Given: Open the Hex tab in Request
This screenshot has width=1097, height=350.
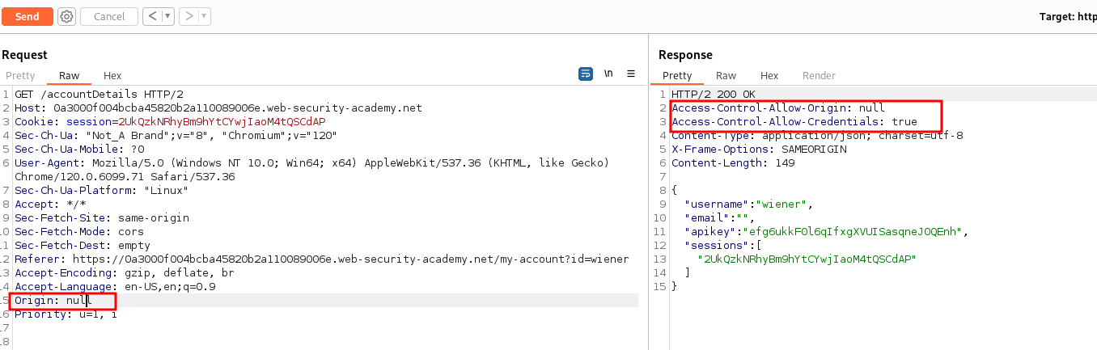Looking at the screenshot, I should click(112, 75).
